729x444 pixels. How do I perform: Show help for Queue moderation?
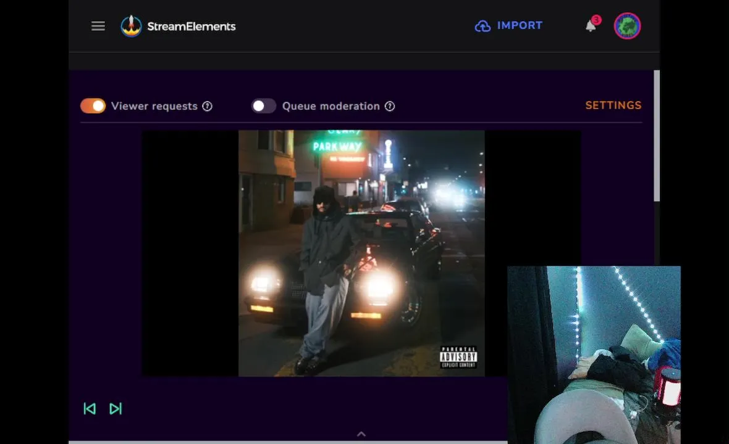(x=390, y=106)
